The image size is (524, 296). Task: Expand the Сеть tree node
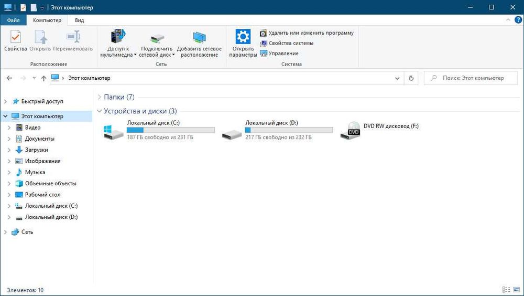5,232
